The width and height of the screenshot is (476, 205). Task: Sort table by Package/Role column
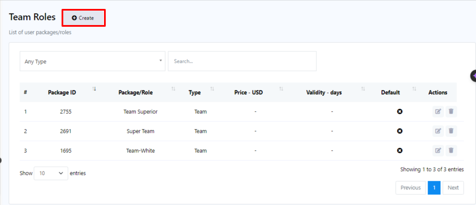pyautogui.click(x=135, y=93)
